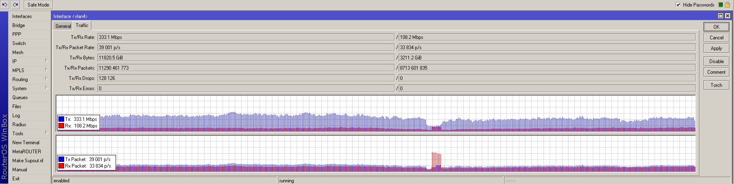Click the Disable button

point(716,61)
